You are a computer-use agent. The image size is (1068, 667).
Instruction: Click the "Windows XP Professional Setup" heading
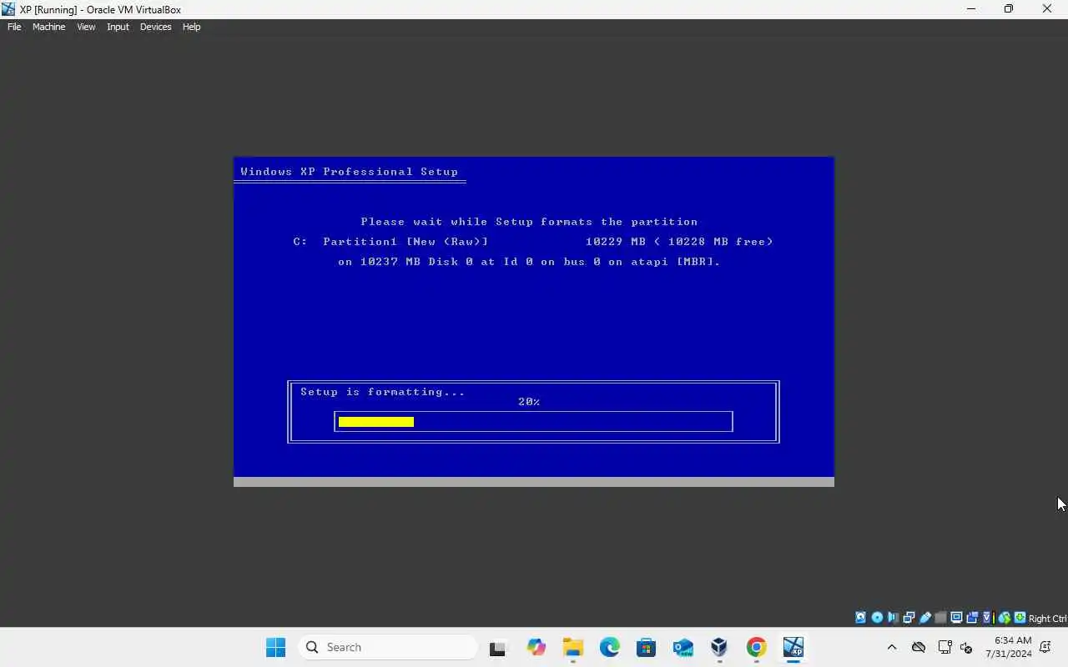click(x=350, y=172)
